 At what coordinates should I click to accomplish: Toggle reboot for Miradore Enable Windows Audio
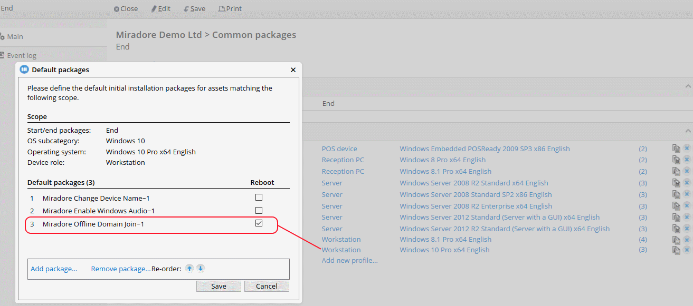click(x=259, y=210)
